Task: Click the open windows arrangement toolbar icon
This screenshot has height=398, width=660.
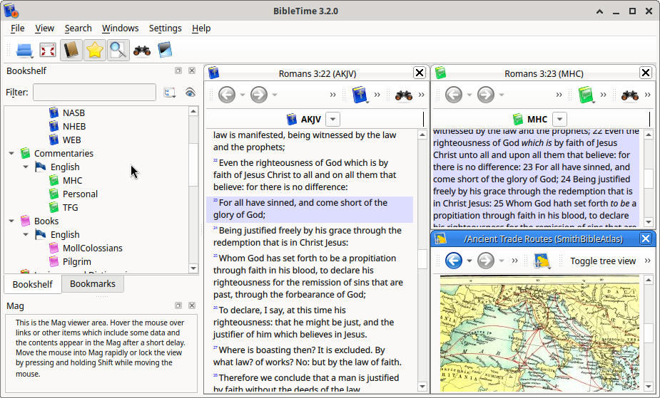Action: (x=24, y=51)
